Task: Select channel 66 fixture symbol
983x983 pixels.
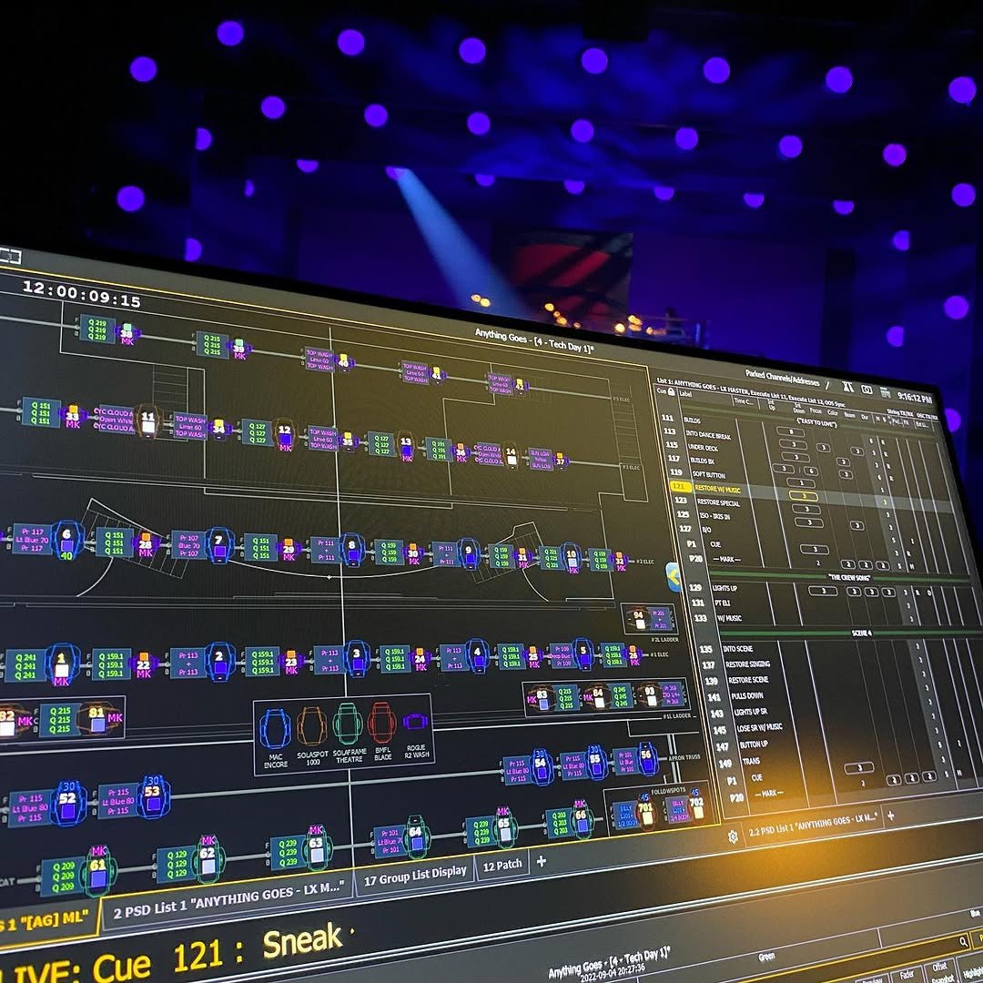Action: coord(581,819)
